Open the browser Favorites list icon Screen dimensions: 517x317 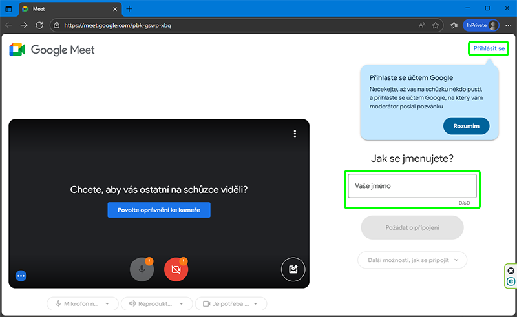[454, 25]
